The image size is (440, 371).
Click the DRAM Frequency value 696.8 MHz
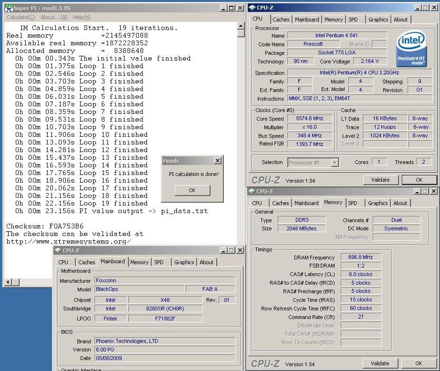tap(361, 257)
